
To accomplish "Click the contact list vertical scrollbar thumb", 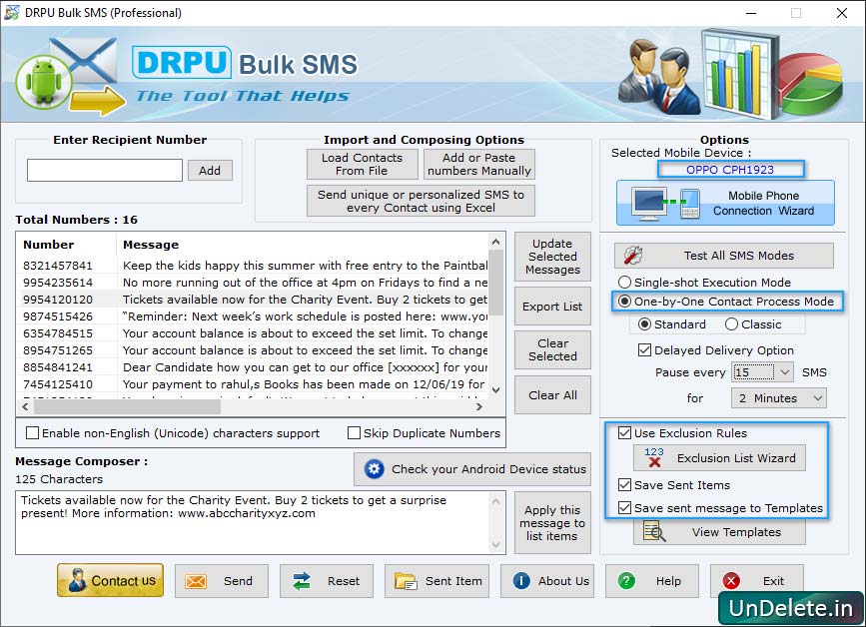I will [x=496, y=282].
